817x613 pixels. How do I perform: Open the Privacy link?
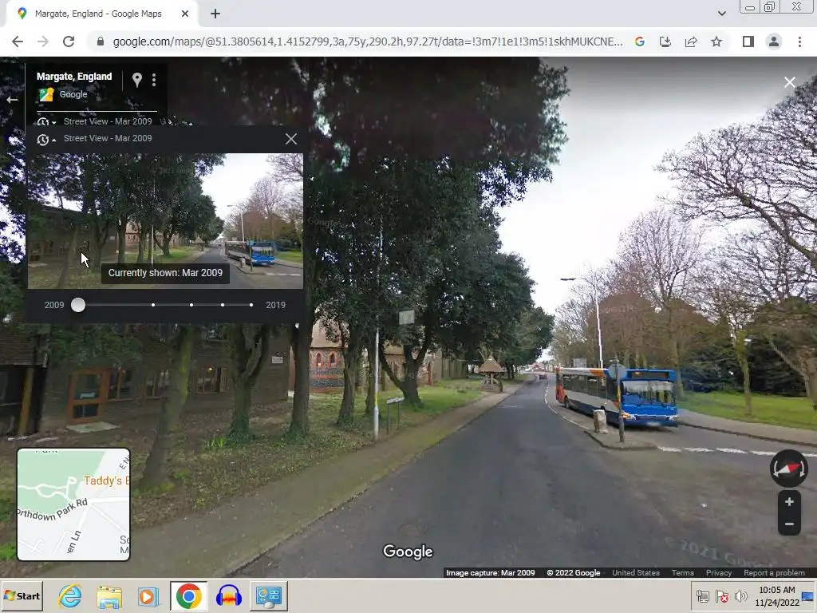(719, 572)
